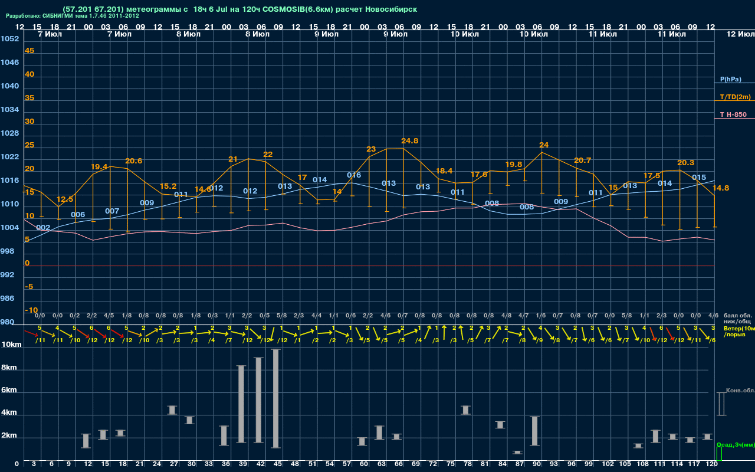Click hour 120 on the bottom axis
755x472 pixels.
pyautogui.click(x=712, y=464)
